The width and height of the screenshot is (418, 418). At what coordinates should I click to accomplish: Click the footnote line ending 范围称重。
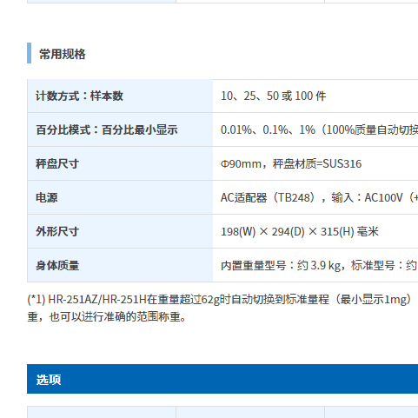click(x=107, y=316)
